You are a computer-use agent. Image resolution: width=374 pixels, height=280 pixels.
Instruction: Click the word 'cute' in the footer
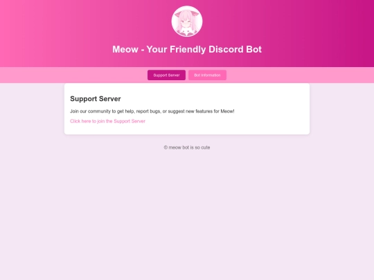click(206, 148)
